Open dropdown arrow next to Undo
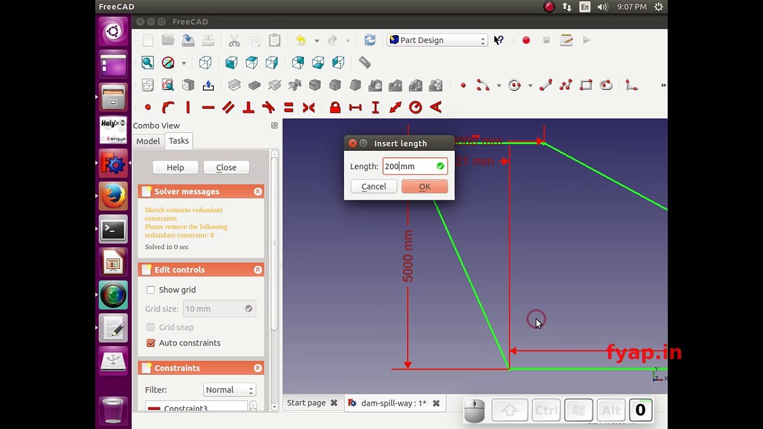Screen dimensions: 763x429 click(x=317, y=41)
